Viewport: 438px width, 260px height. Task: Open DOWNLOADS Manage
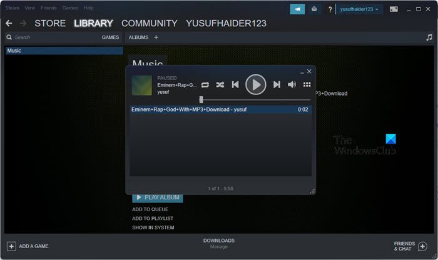[x=219, y=243]
